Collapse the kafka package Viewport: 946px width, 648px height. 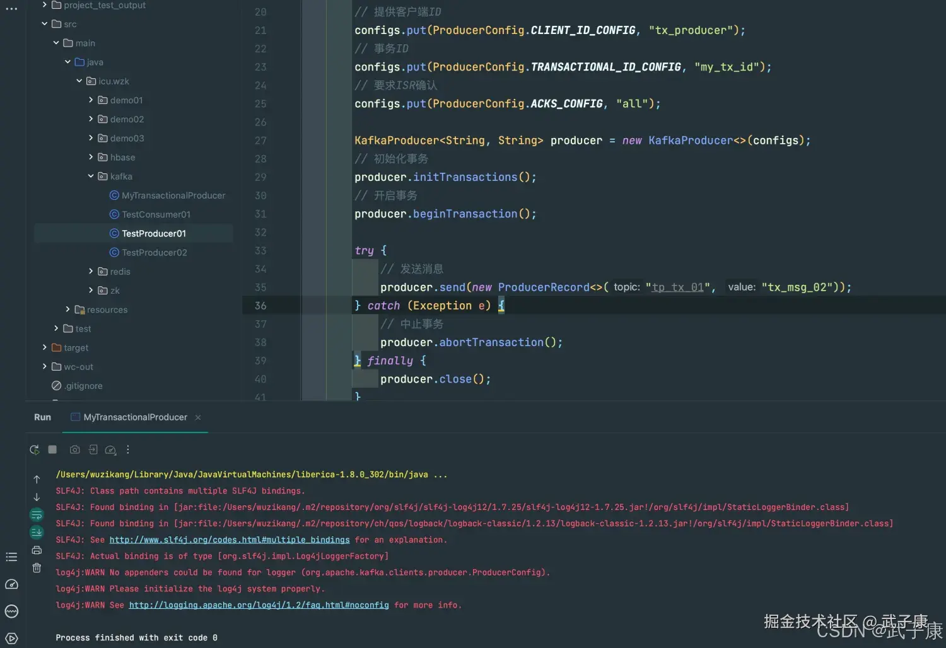pyautogui.click(x=91, y=176)
